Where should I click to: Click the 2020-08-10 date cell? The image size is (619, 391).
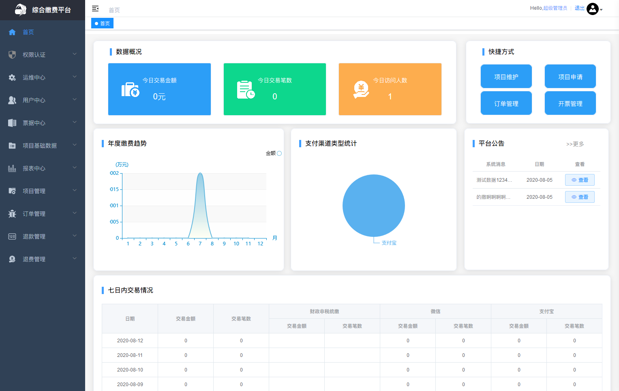(130, 370)
